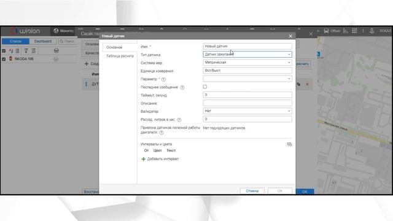Switch to the Таблица расчета tab
The width and height of the screenshot is (393, 221).
pos(120,56)
